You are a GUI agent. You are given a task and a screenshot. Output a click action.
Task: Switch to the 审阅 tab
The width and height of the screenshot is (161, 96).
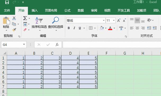pyautogui.click(x=94, y=11)
